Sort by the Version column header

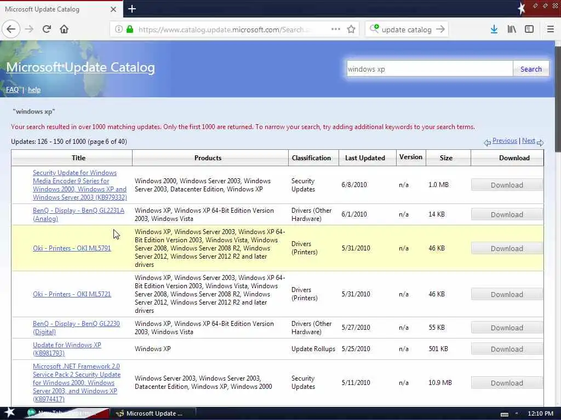pyautogui.click(x=411, y=157)
